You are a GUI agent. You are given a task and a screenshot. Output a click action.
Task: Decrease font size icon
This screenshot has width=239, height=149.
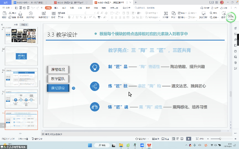pos(102,13)
